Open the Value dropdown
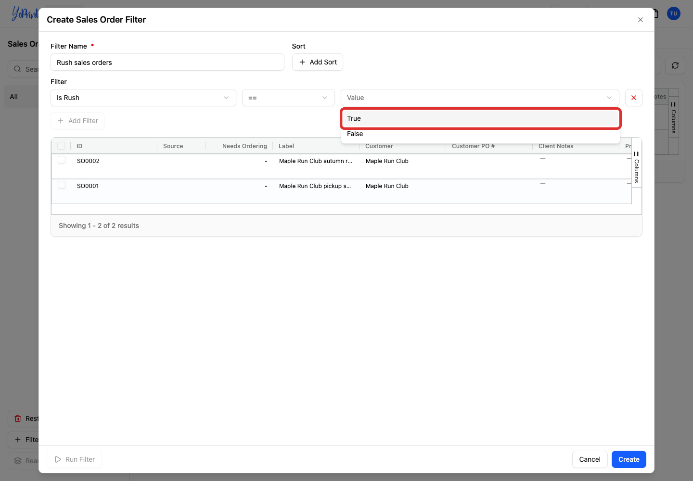 click(480, 98)
